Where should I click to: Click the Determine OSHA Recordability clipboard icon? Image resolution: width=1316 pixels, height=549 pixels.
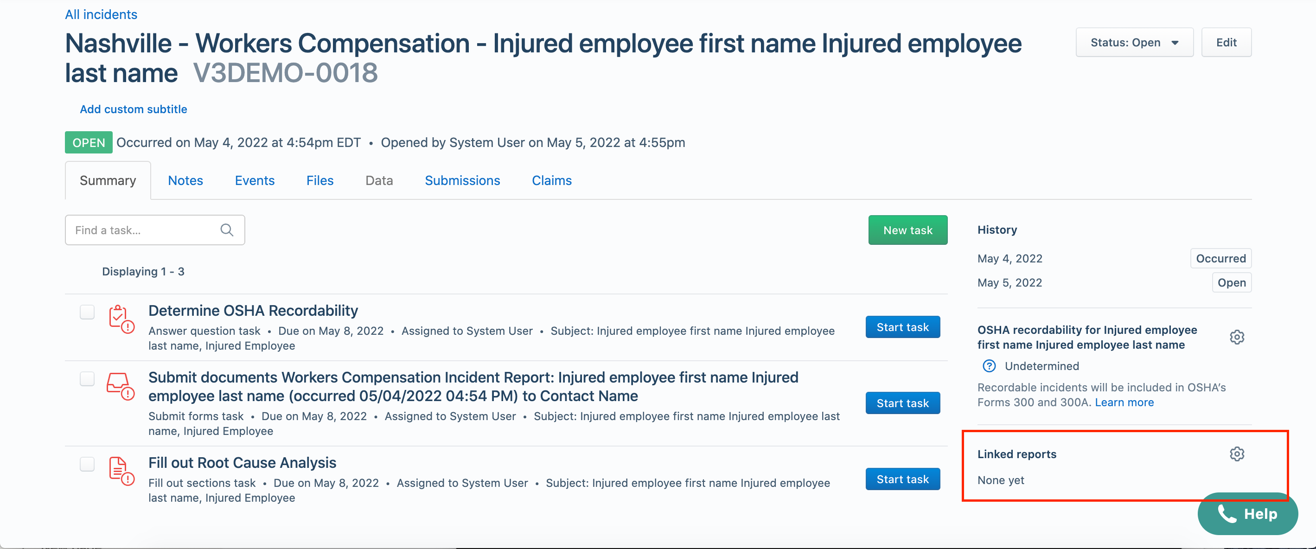click(121, 319)
